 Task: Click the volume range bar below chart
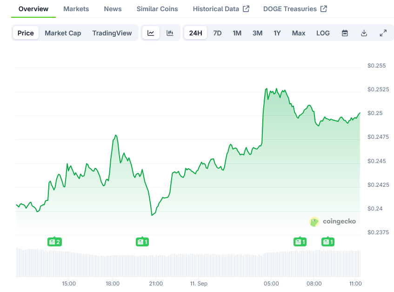188,263
